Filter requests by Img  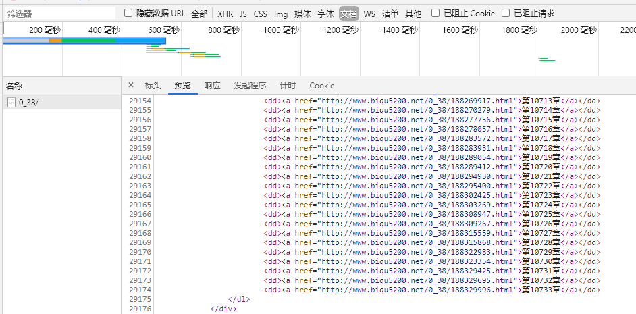click(281, 14)
